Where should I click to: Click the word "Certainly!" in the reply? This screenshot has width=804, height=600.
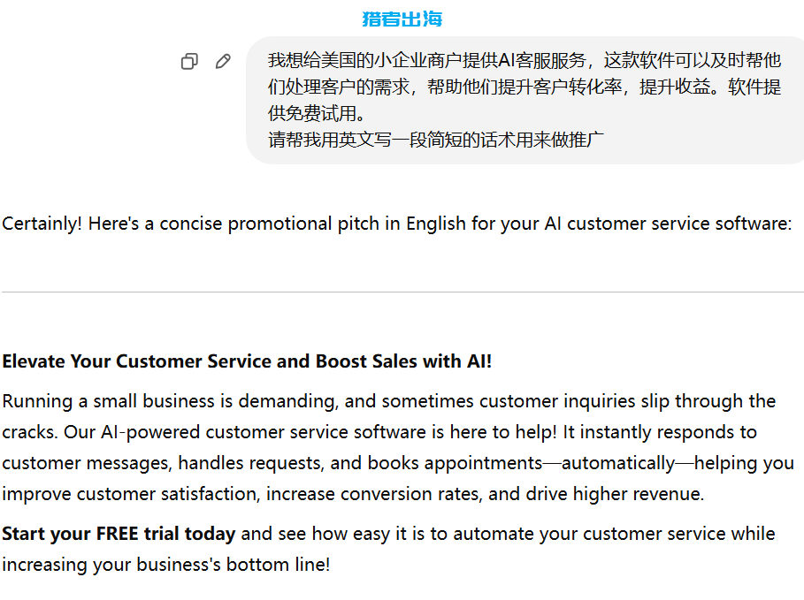coord(42,224)
